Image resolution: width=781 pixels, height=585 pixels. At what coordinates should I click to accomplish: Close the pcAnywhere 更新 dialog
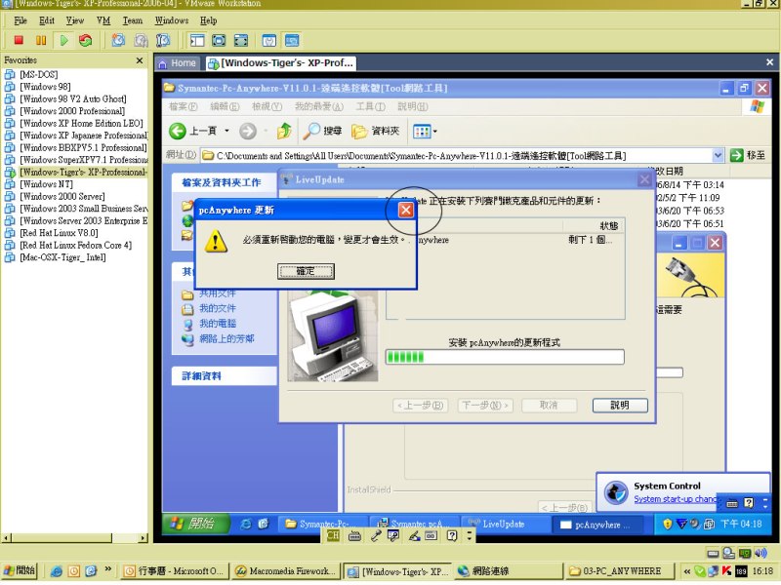pos(406,210)
